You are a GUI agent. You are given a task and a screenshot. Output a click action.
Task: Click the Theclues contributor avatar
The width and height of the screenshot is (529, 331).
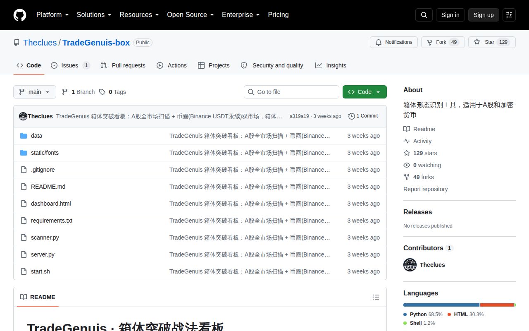(x=410, y=265)
